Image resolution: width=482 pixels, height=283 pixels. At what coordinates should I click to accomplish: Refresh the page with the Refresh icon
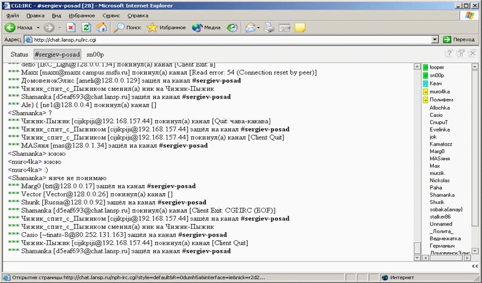(86, 28)
